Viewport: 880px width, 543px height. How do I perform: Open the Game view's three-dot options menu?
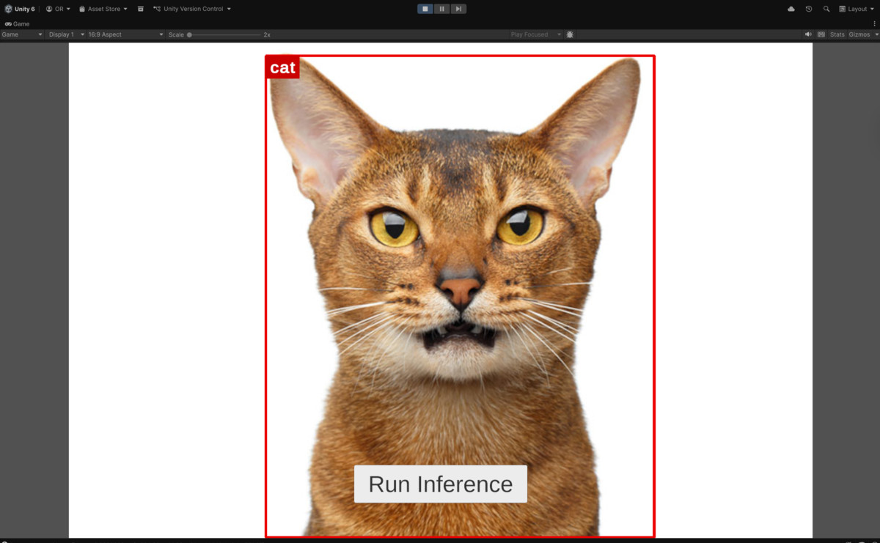pyautogui.click(x=874, y=24)
